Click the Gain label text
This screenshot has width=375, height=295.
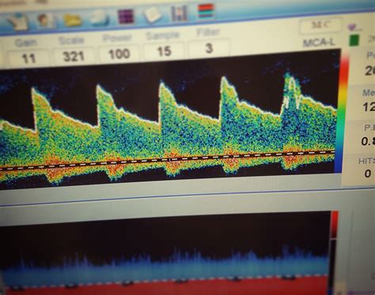[x=25, y=43]
